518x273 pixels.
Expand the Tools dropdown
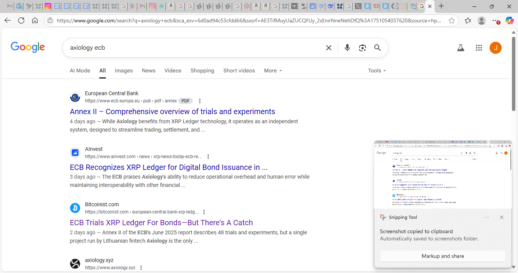pos(377,71)
